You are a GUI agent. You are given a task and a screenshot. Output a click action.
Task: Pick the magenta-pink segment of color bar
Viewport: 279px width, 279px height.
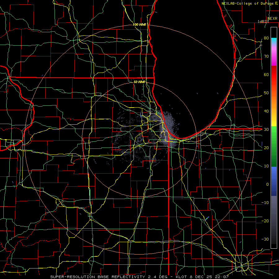pyautogui.click(x=274, y=55)
